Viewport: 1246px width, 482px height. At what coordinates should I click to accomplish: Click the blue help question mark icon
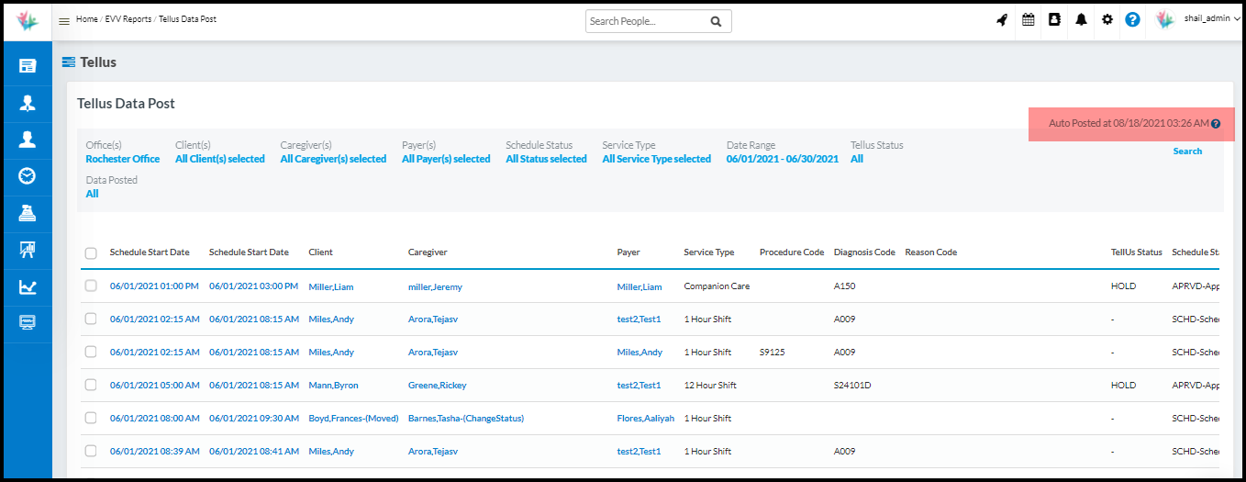coord(1132,20)
